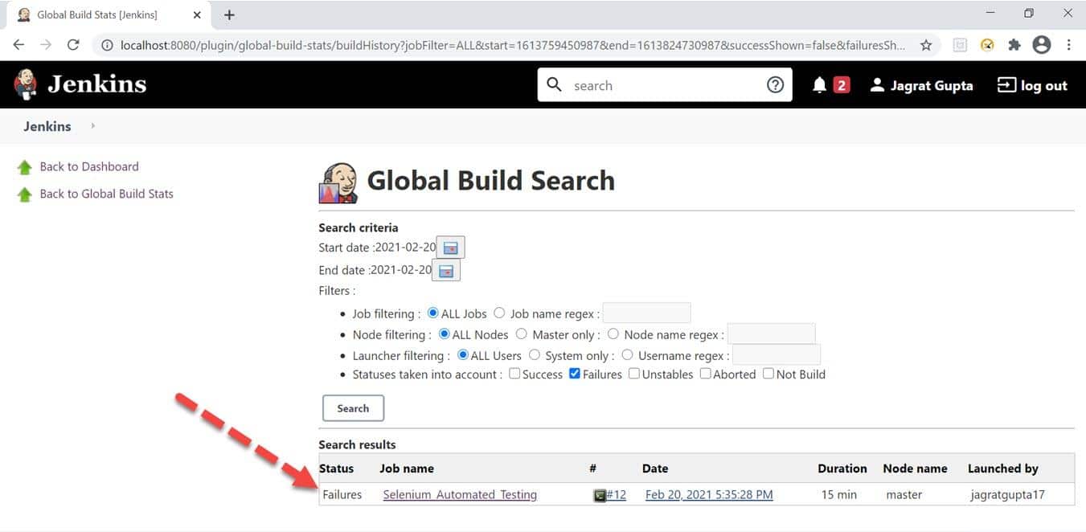Go Back to Dashboard
This screenshot has height=532, width=1086.
point(89,167)
